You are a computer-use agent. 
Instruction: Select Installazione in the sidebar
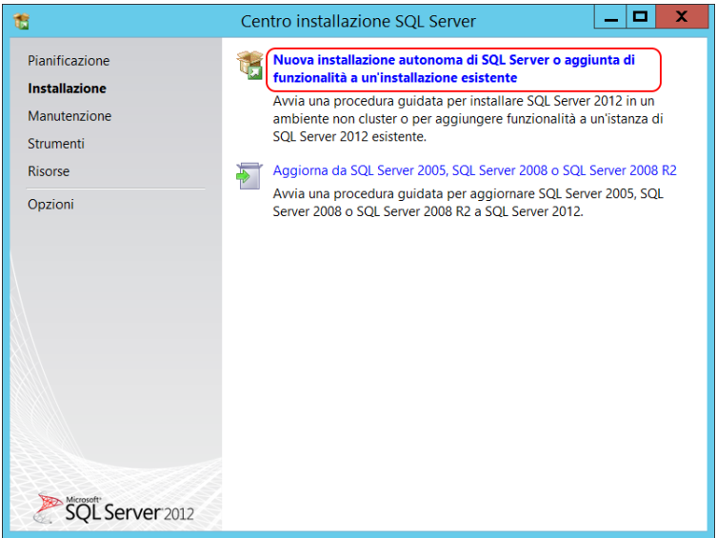pos(68,89)
